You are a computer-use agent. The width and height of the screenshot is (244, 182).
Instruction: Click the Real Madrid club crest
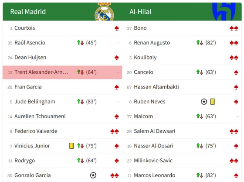click(x=104, y=12)
